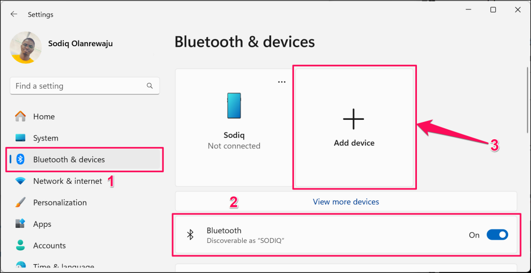Click the Add device tile

pyautogui.click(x=354, y=127)
